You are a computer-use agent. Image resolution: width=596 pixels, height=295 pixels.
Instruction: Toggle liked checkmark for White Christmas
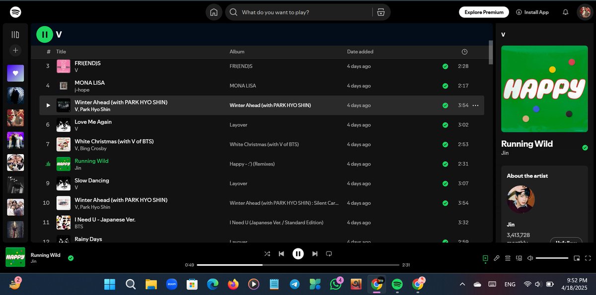445,144
